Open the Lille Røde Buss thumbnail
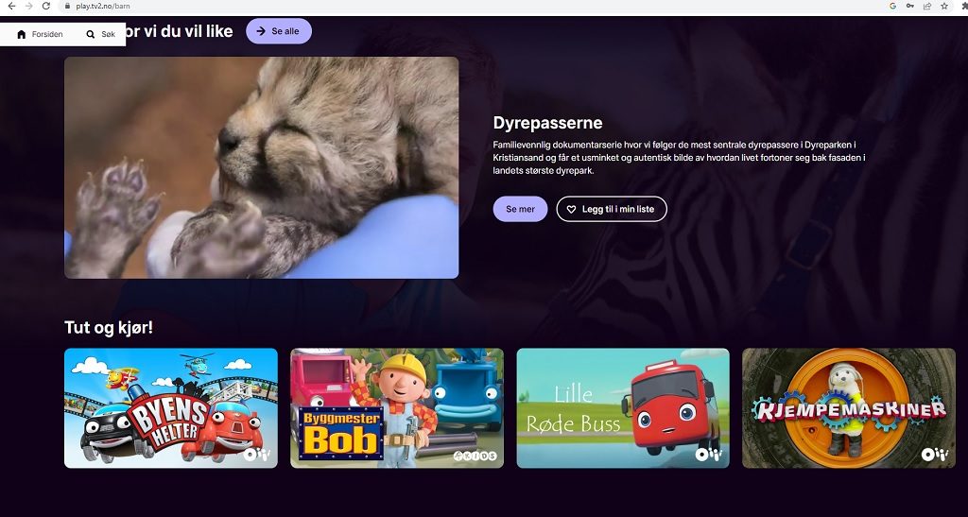The width and height of the screenshot is (968, 517). pos(623,407)
